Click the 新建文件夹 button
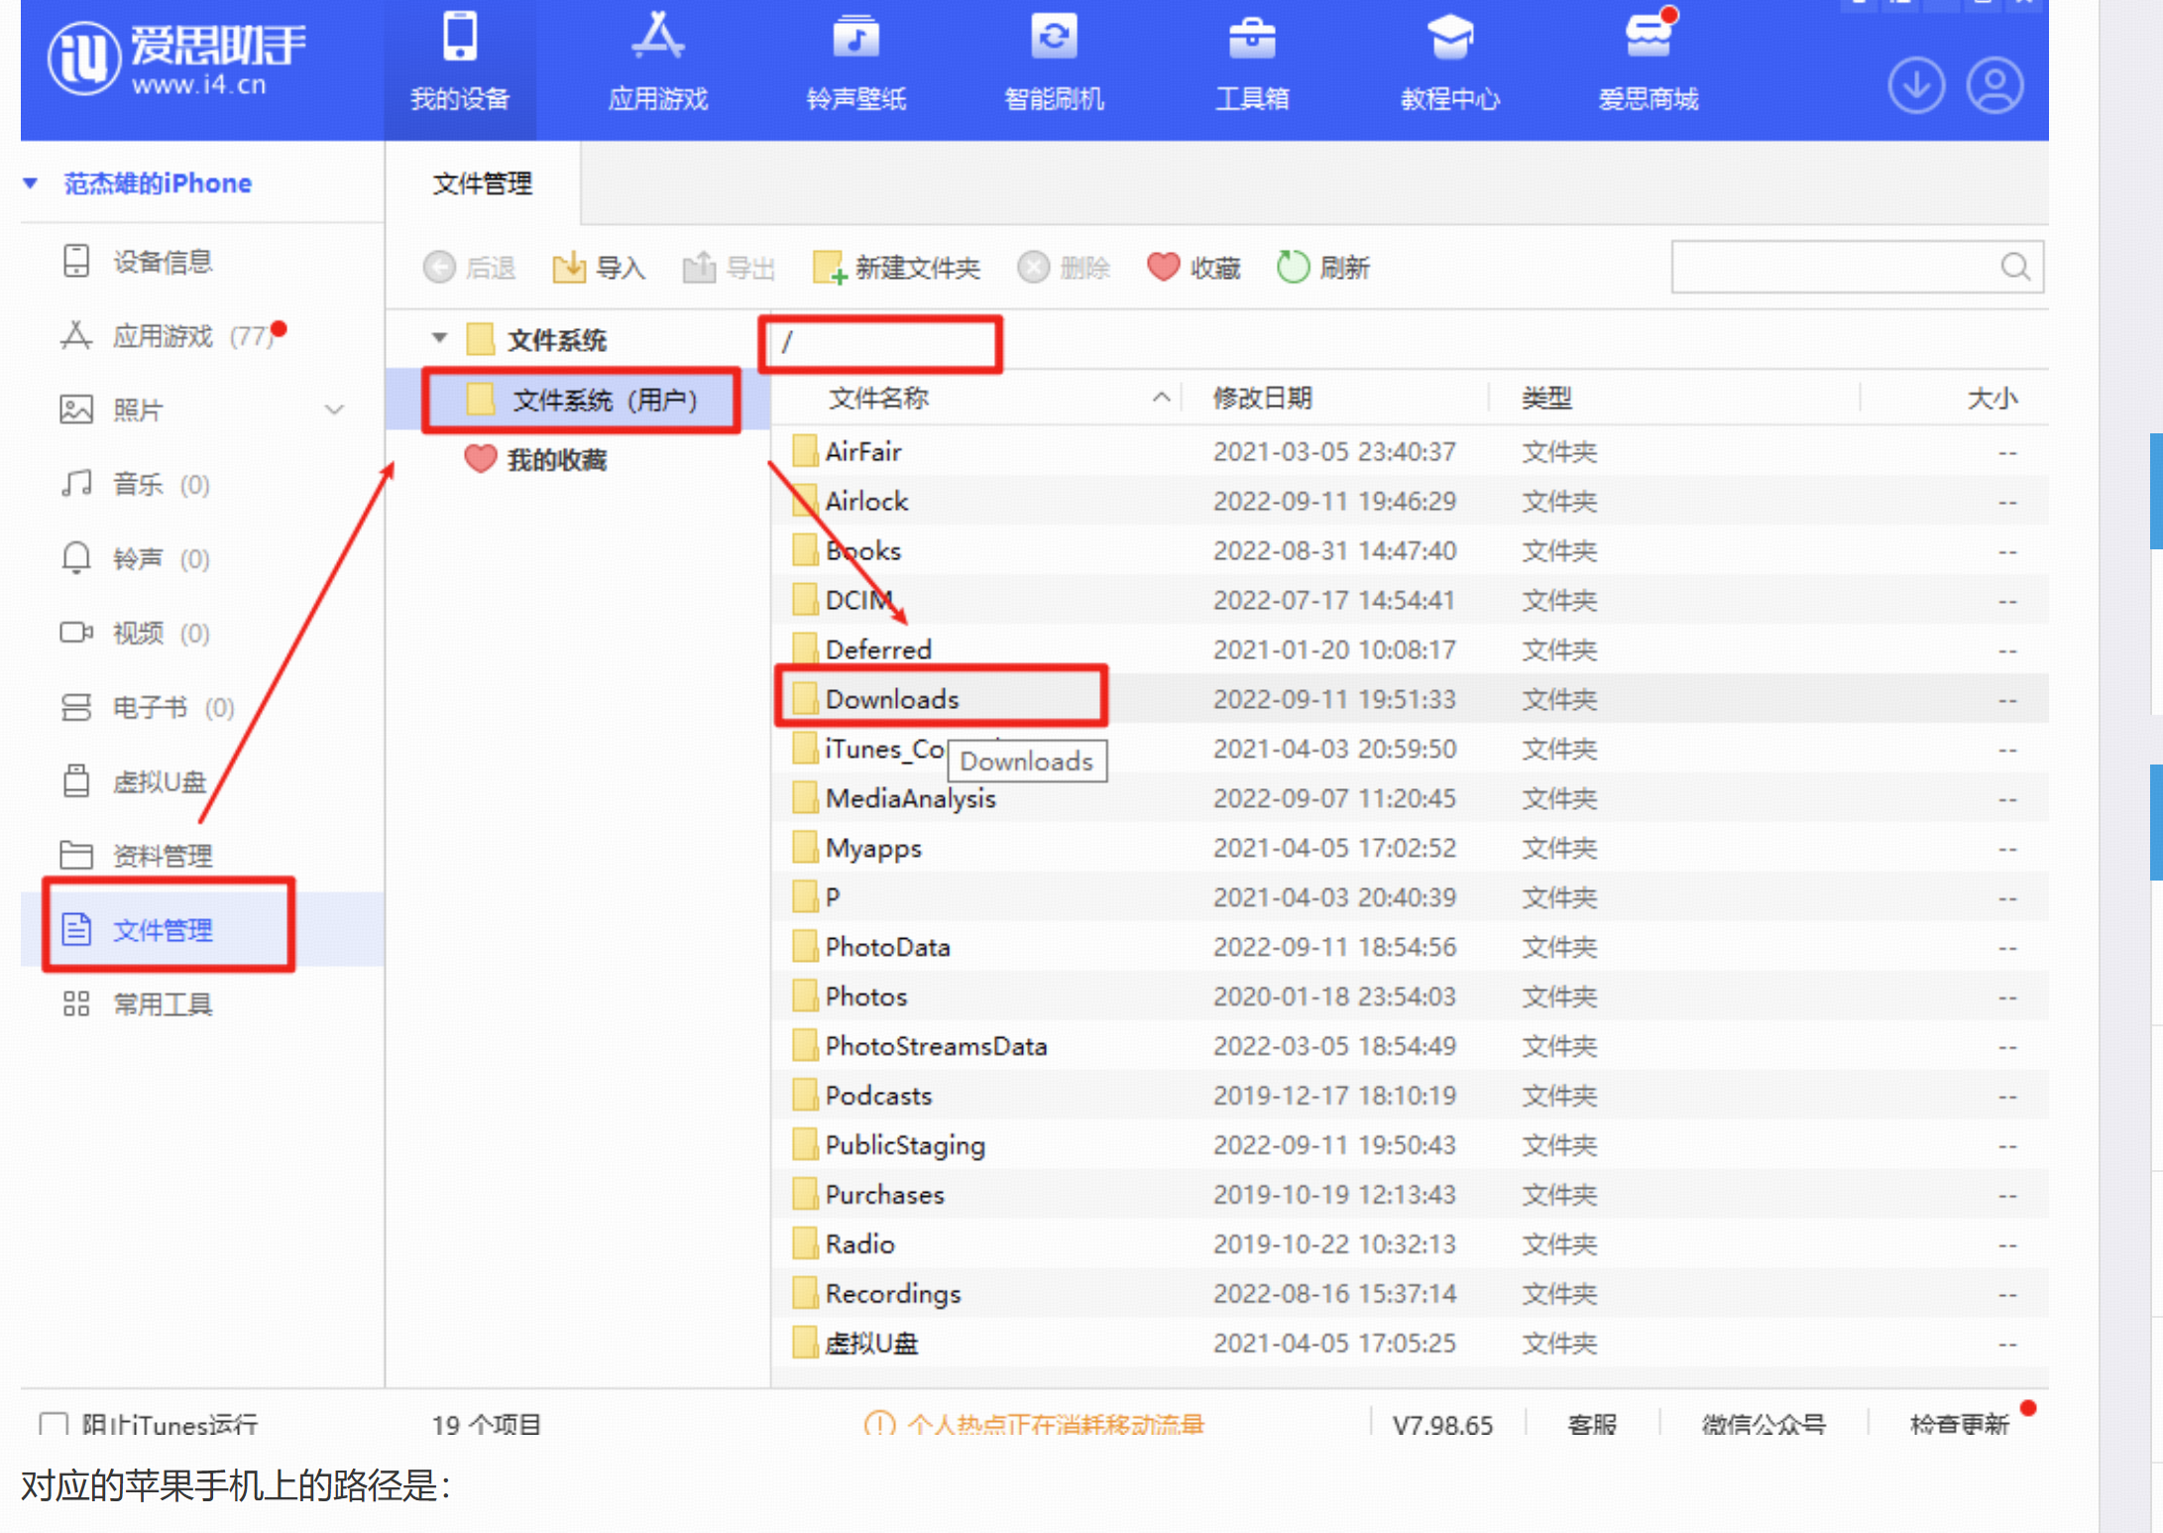The image size is (2163, 1533). [x=896, y=268]
